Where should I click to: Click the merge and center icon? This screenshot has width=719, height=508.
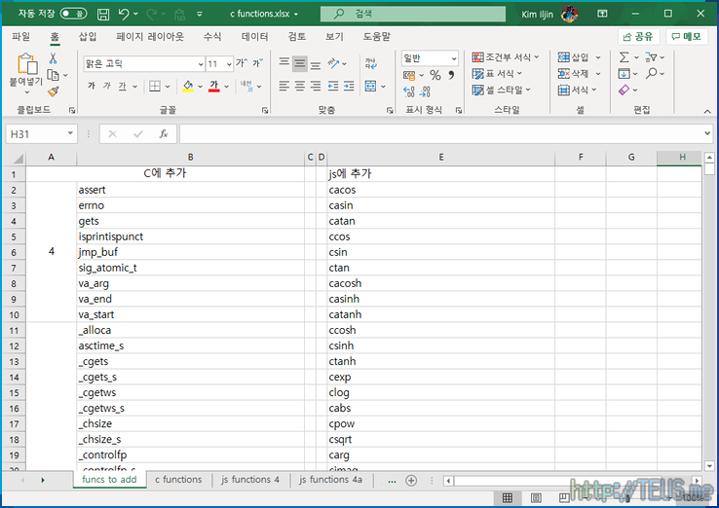[x=370, y=86]
